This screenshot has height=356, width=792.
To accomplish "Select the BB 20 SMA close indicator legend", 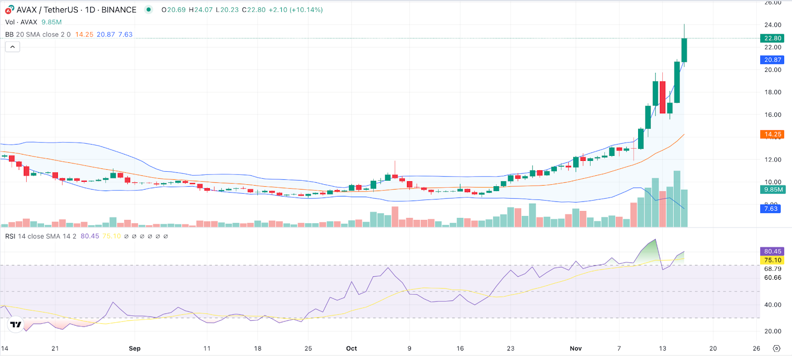I will pos(38,35).
